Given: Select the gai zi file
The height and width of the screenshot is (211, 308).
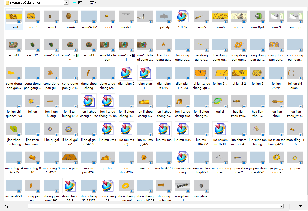Looking at the screenshot, I should pyautogui.click(x=220, y=104).
